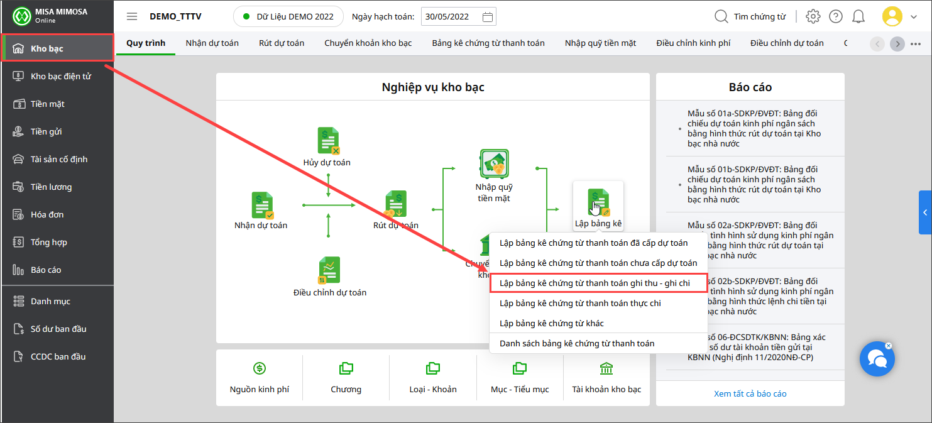
Task: Click the Điều chỉnh dự toán icon
Action: pyautogui.click(x=329, y=270)
